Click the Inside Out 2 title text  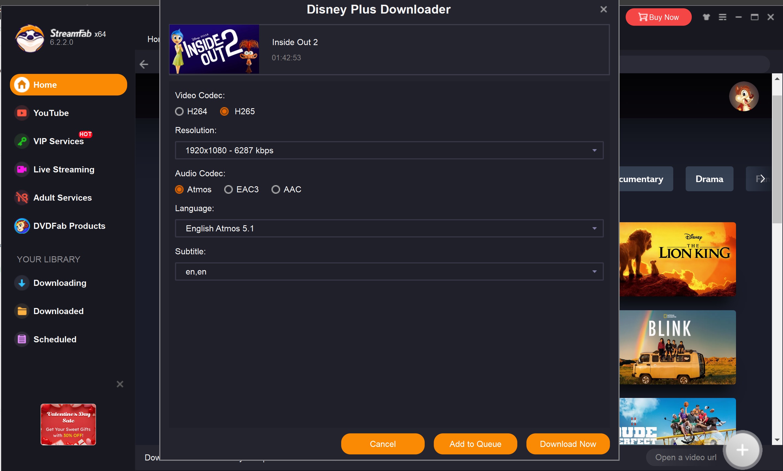pyautogui.click(x=295, y=42)
